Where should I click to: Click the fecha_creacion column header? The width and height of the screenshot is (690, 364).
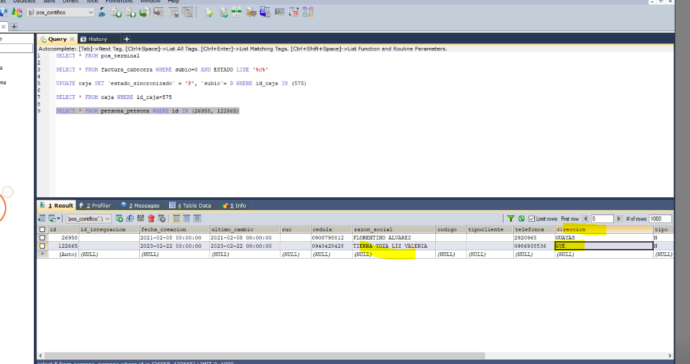coord(175,229)
